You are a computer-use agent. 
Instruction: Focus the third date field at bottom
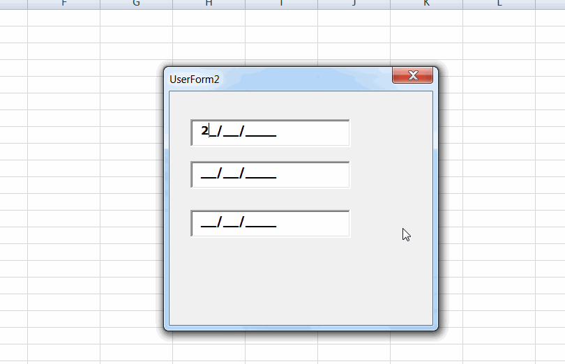(x=270, y=223)
